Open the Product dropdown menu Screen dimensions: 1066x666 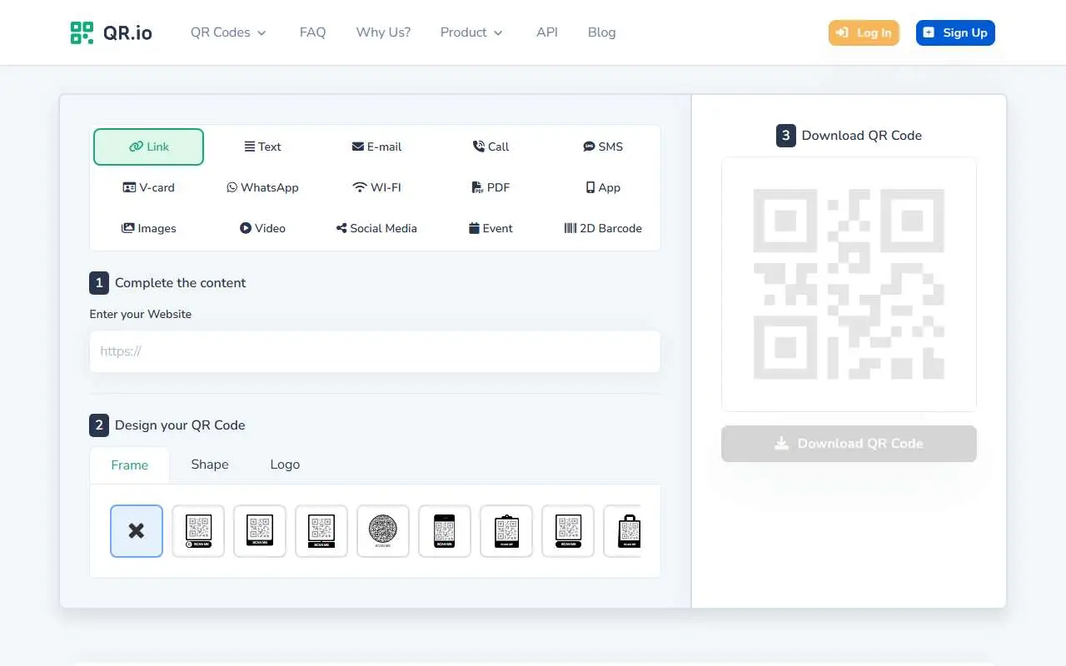coord(471,32)
